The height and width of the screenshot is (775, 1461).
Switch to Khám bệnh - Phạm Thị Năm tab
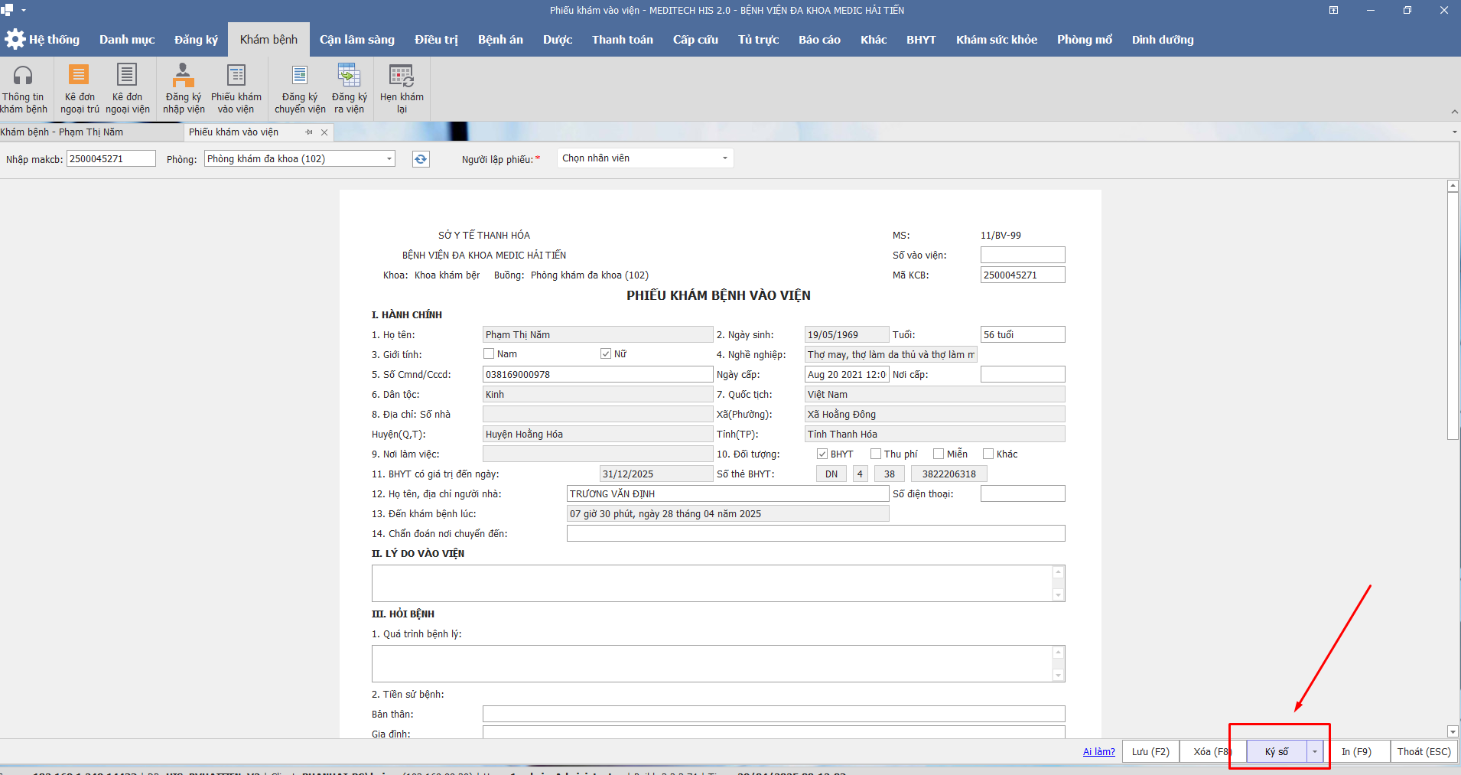pyautogui.click(x=63, y=132)
